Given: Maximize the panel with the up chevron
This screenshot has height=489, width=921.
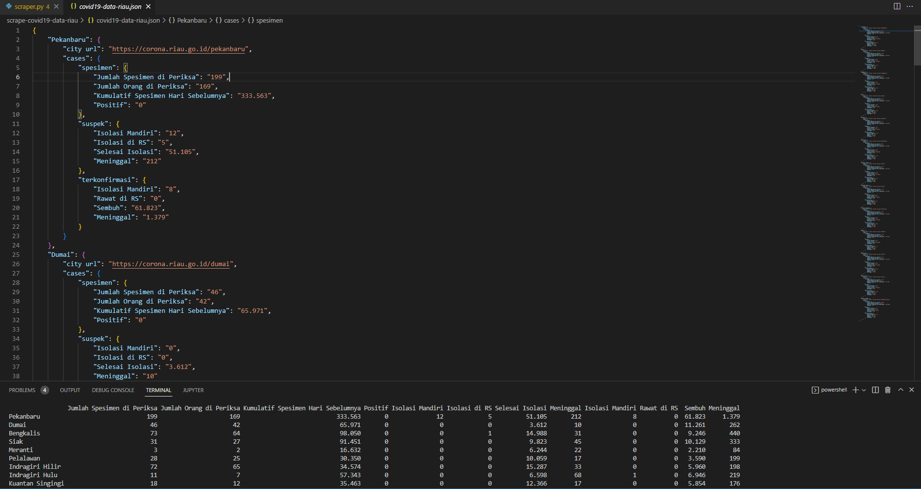Looking at the screenshot, I should pos(901,390).
